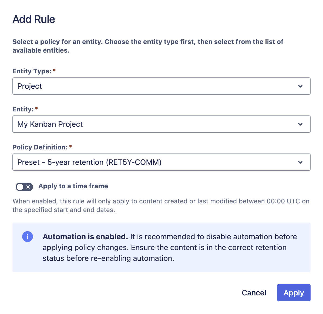Click the chevron on the Policy Definition field

(x=300, y=162)
